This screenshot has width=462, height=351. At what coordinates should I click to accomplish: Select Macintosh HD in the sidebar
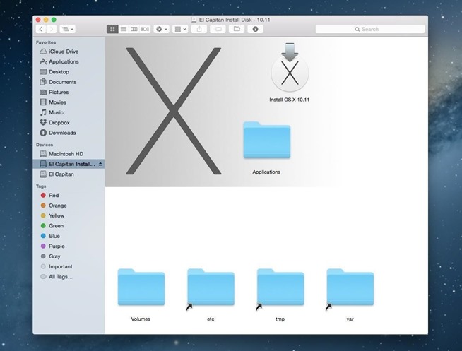click(x=65, y=153)
